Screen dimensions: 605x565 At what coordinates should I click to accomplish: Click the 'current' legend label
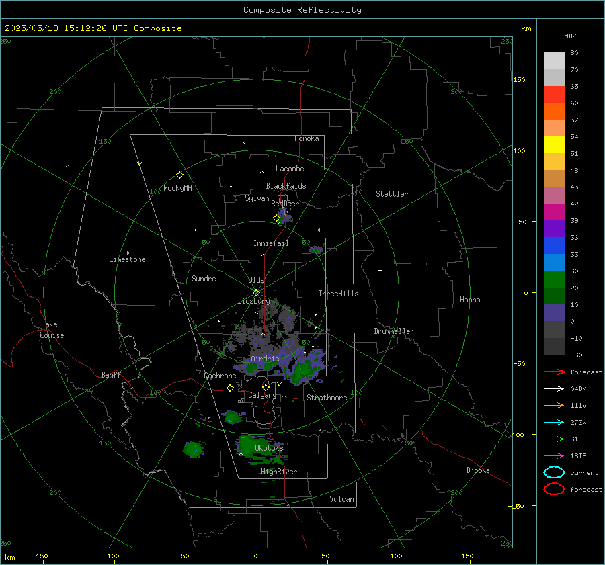[x=584, y=473]
